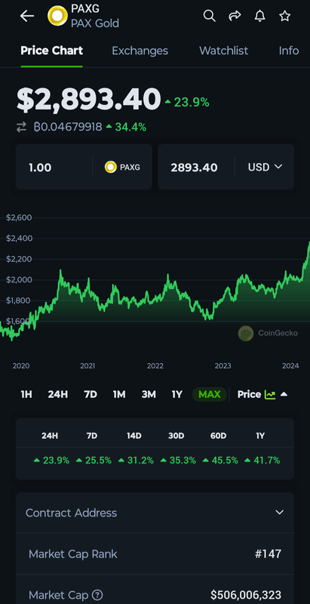Select the 7D chart range
This screenshot has width=310, height=604.
click(91, 394)
